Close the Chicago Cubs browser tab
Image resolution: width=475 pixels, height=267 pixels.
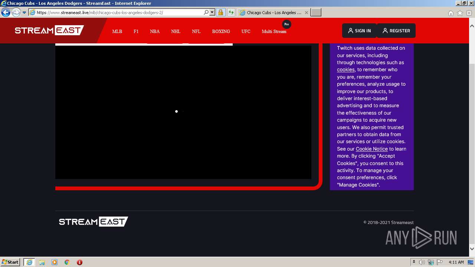click(307, 13)
